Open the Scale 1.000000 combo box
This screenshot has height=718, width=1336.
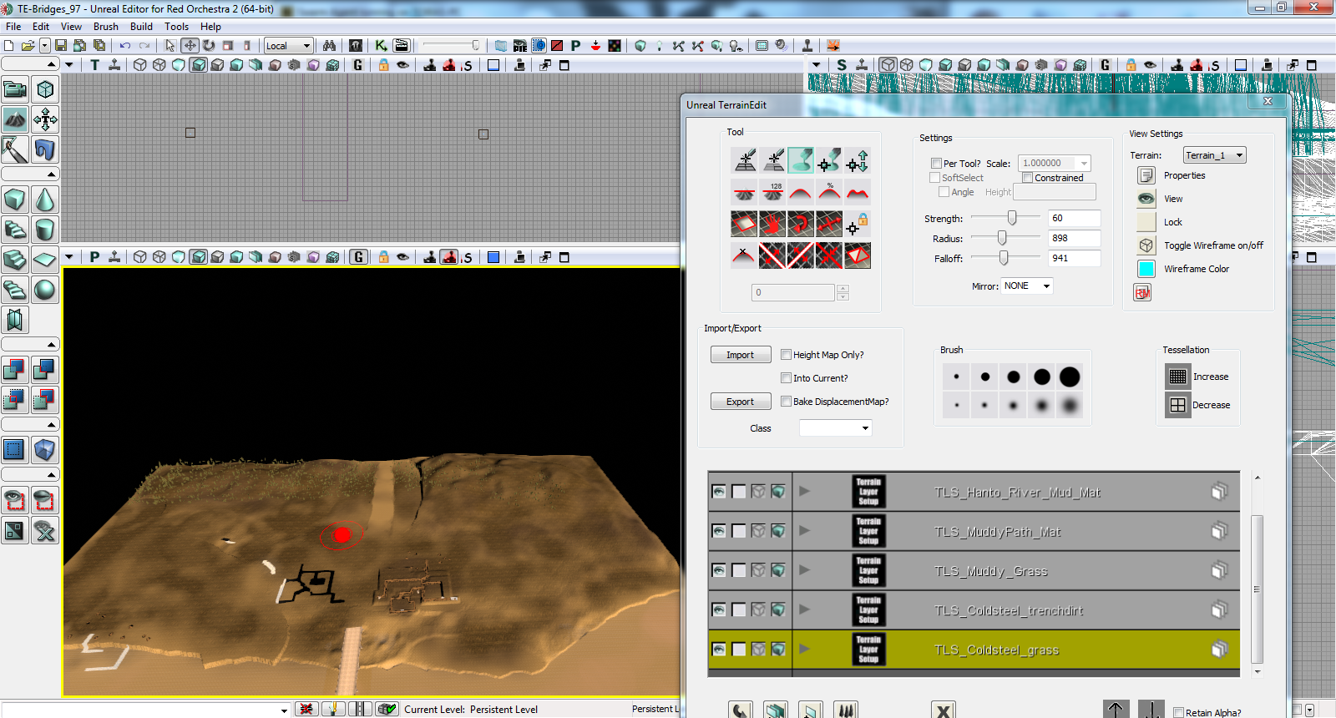tap(1055, 164)
